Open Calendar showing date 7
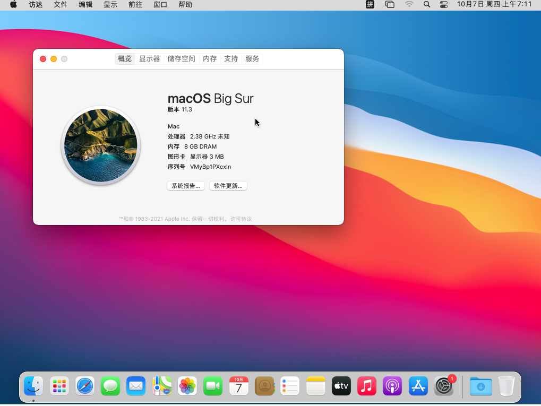 pyautogui.click(x=239, y=386)
